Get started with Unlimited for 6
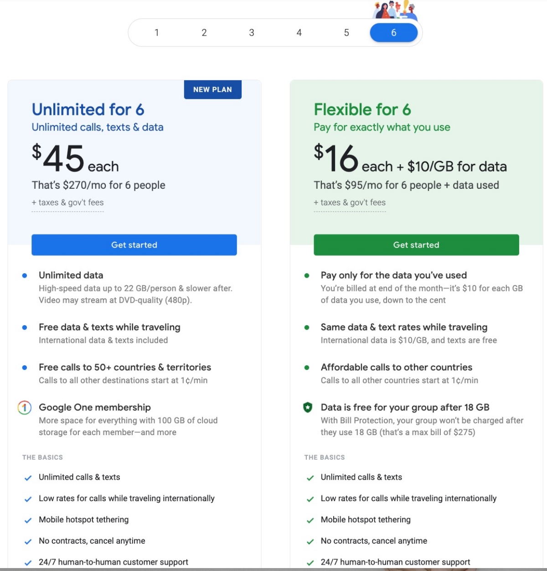This screenshot has width=547, height=571. pyautogui.click(x=134, y=245)
